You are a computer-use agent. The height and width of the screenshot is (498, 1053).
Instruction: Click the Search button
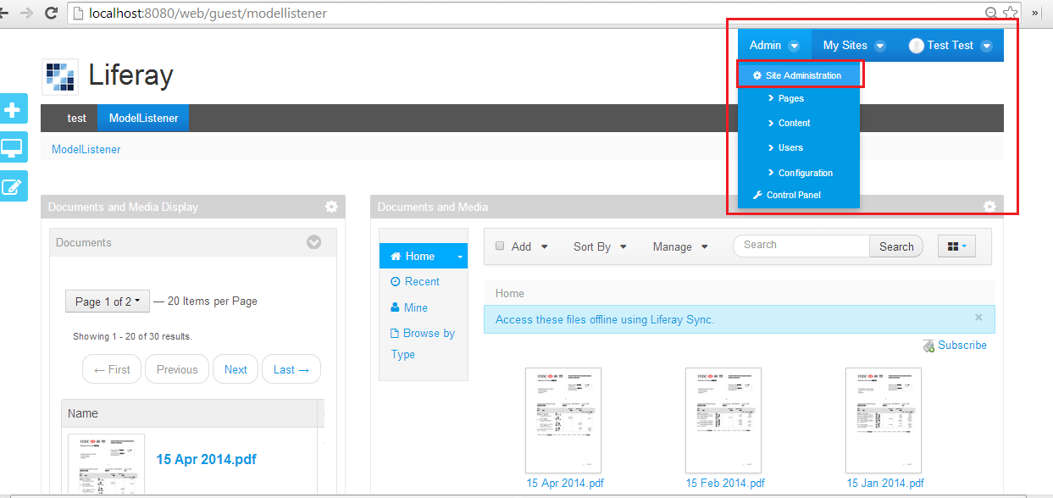[x=896, y=246]
